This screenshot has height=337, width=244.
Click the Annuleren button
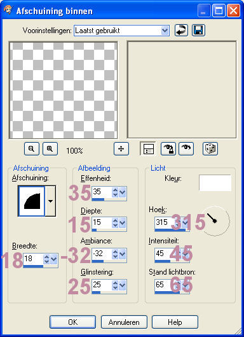coord(124,322)
